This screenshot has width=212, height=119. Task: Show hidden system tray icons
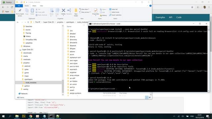click(174, 116)
